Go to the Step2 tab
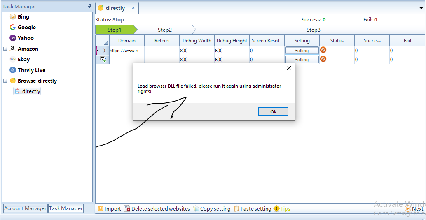 164,30
